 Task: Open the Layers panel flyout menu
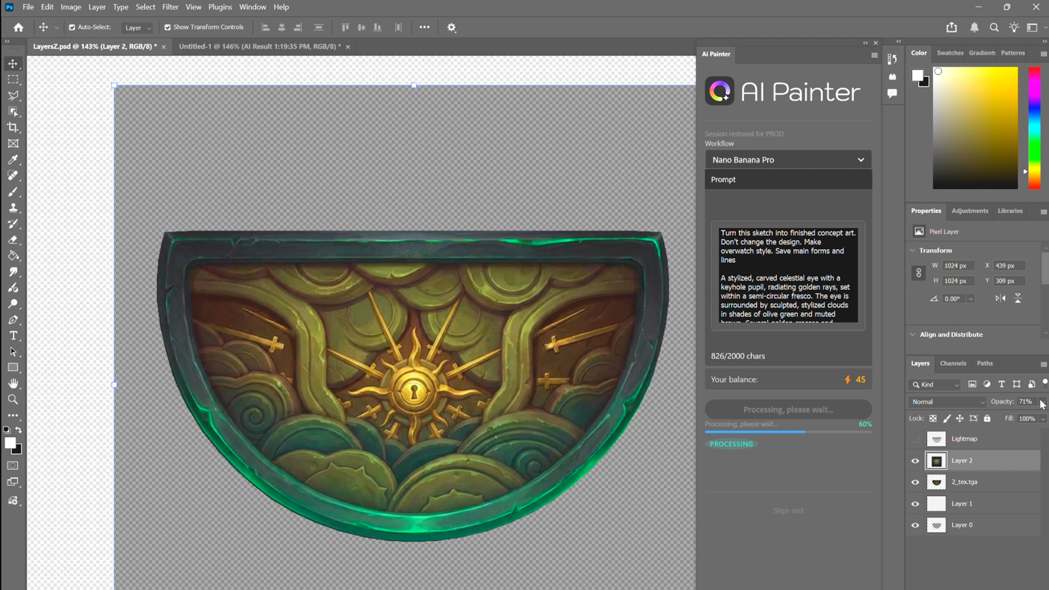[1043, 364]
